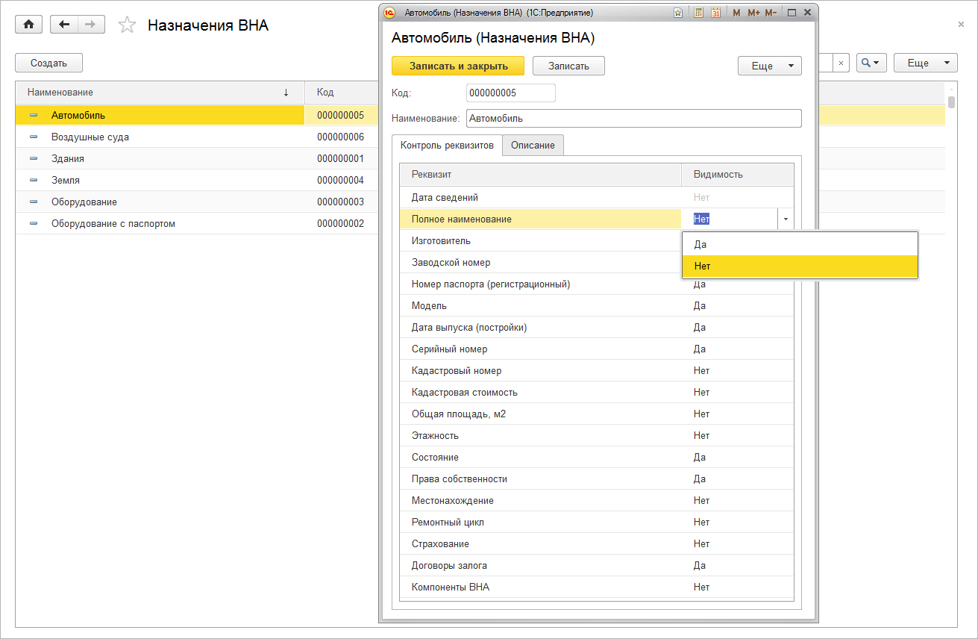Screen dimensions: 978x639
Task: Click Нет value for Кадастровый номер
Action: (x=701, y=371)
